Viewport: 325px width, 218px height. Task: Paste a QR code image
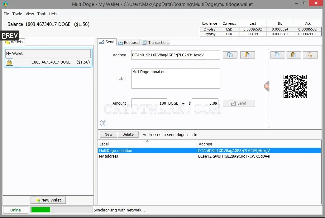click(x=294, y=55)
